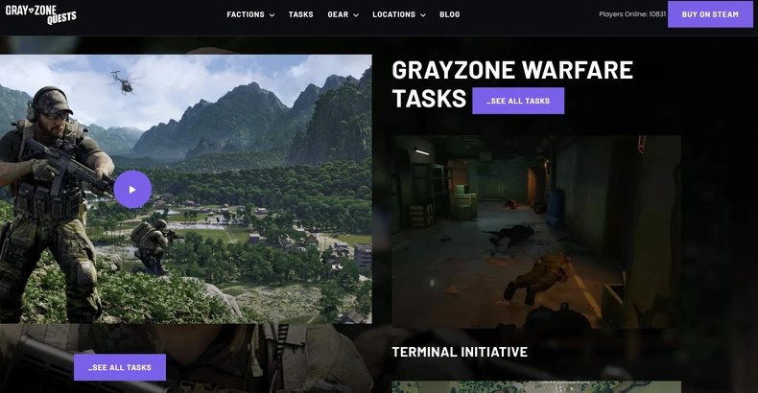Screen dimensions: 758x393
Task: Click the Grayzone Warfare Tasks heading
Action: coord(512,84)
